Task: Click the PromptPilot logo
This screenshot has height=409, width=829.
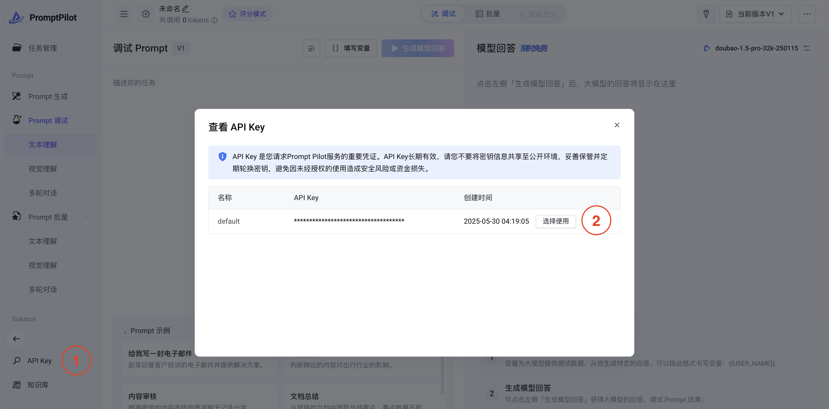Action: (x=42, y=17)
